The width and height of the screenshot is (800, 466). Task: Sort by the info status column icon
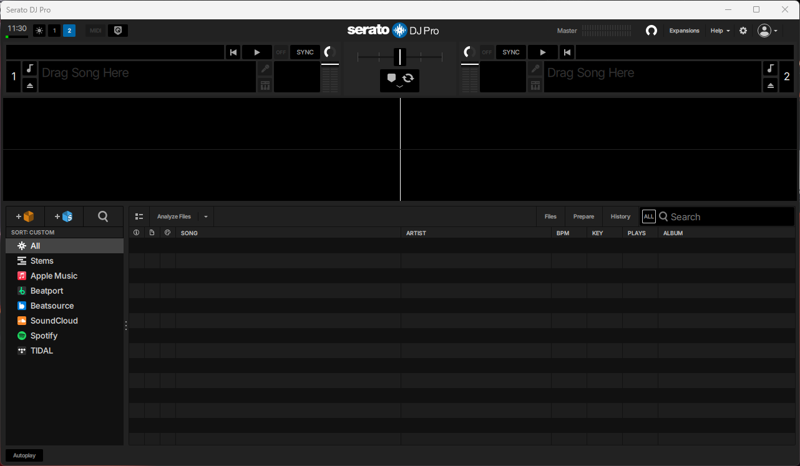pos(137,233)
